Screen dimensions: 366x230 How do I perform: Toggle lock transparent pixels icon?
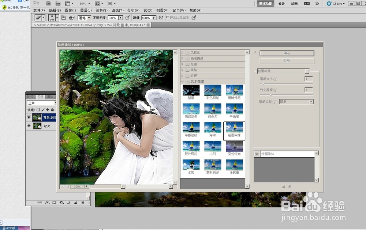click(38, 110)
